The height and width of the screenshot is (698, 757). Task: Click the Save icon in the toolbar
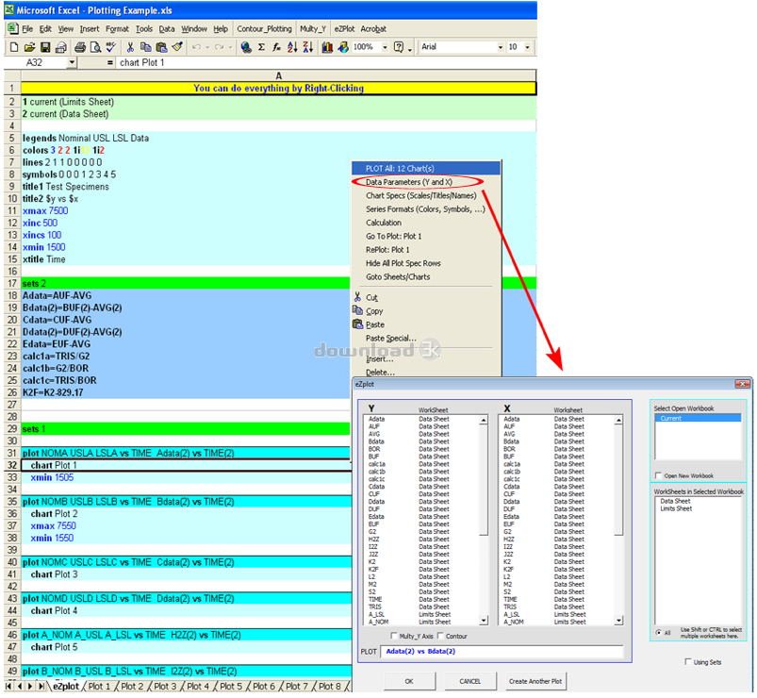click(45, 47)
